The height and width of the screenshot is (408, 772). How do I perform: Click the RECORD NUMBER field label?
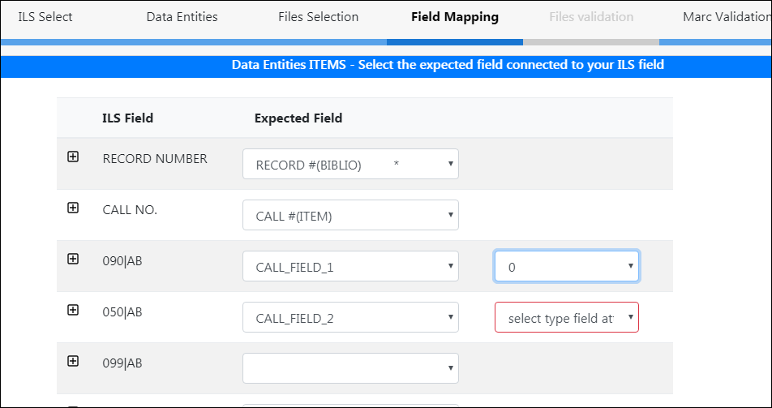(x=155, y=159)
